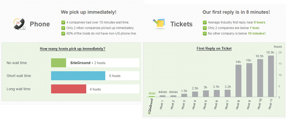Click checkmark beside 'No other company is below'
This screenshot has width=291, height=119.
click(205, 34)
